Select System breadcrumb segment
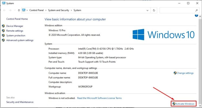The width and height of the screenshot is (202, 108). point(77,10)
